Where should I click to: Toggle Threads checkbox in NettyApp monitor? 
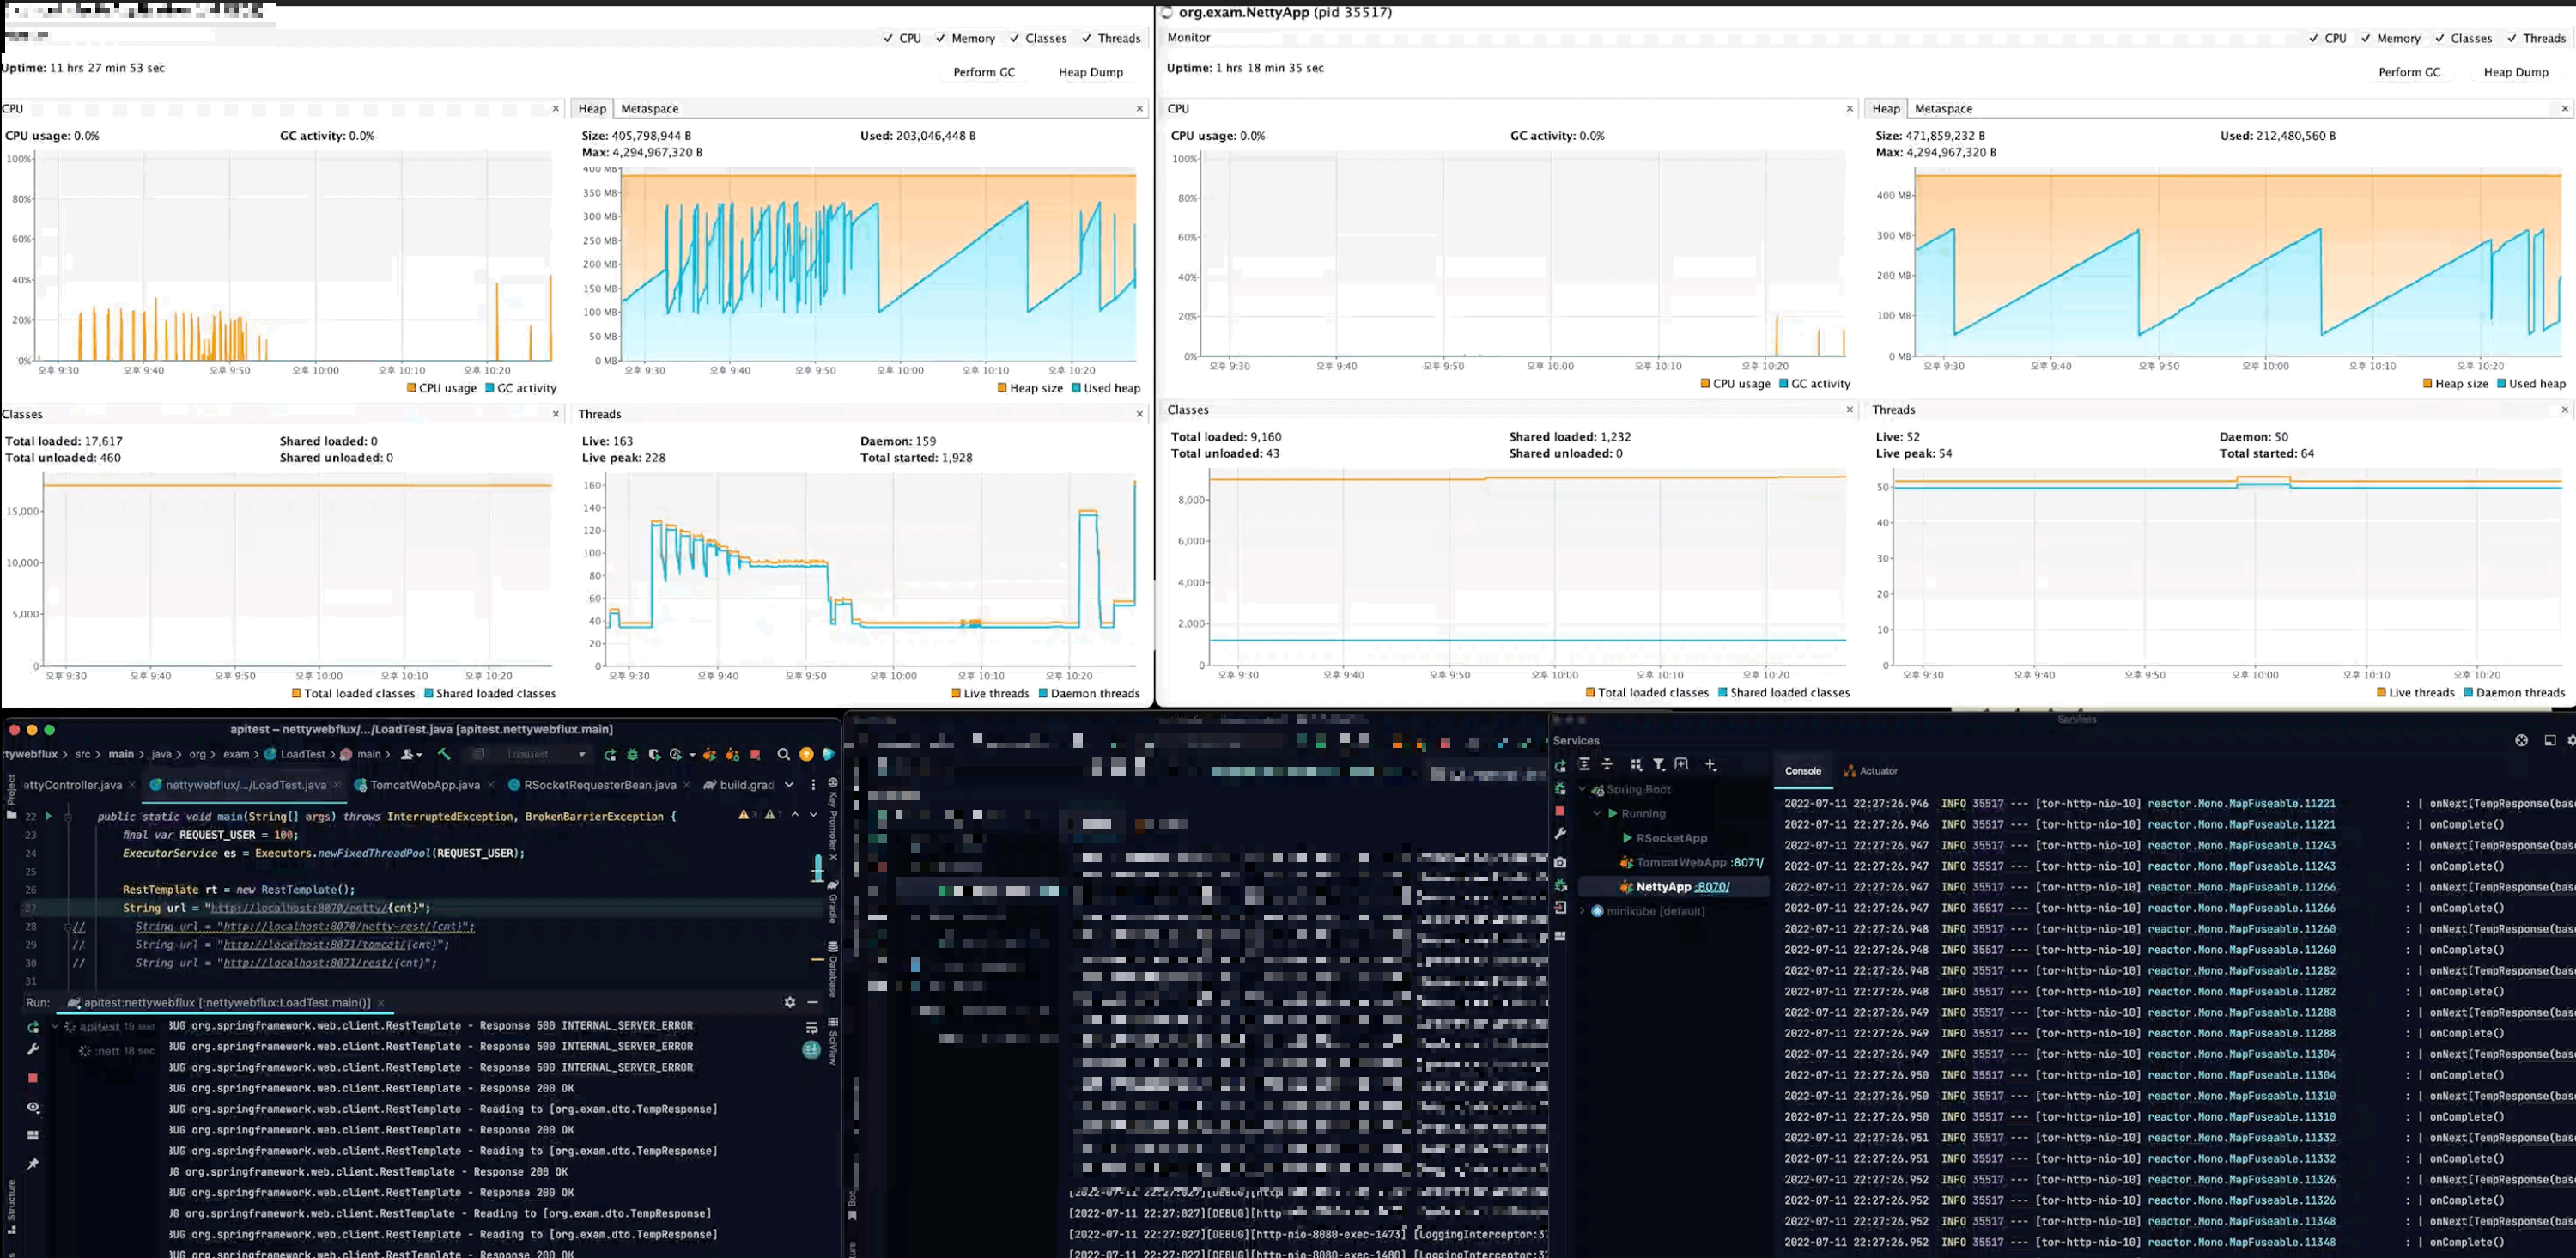pyautogui.click(x=2512, y=38)
